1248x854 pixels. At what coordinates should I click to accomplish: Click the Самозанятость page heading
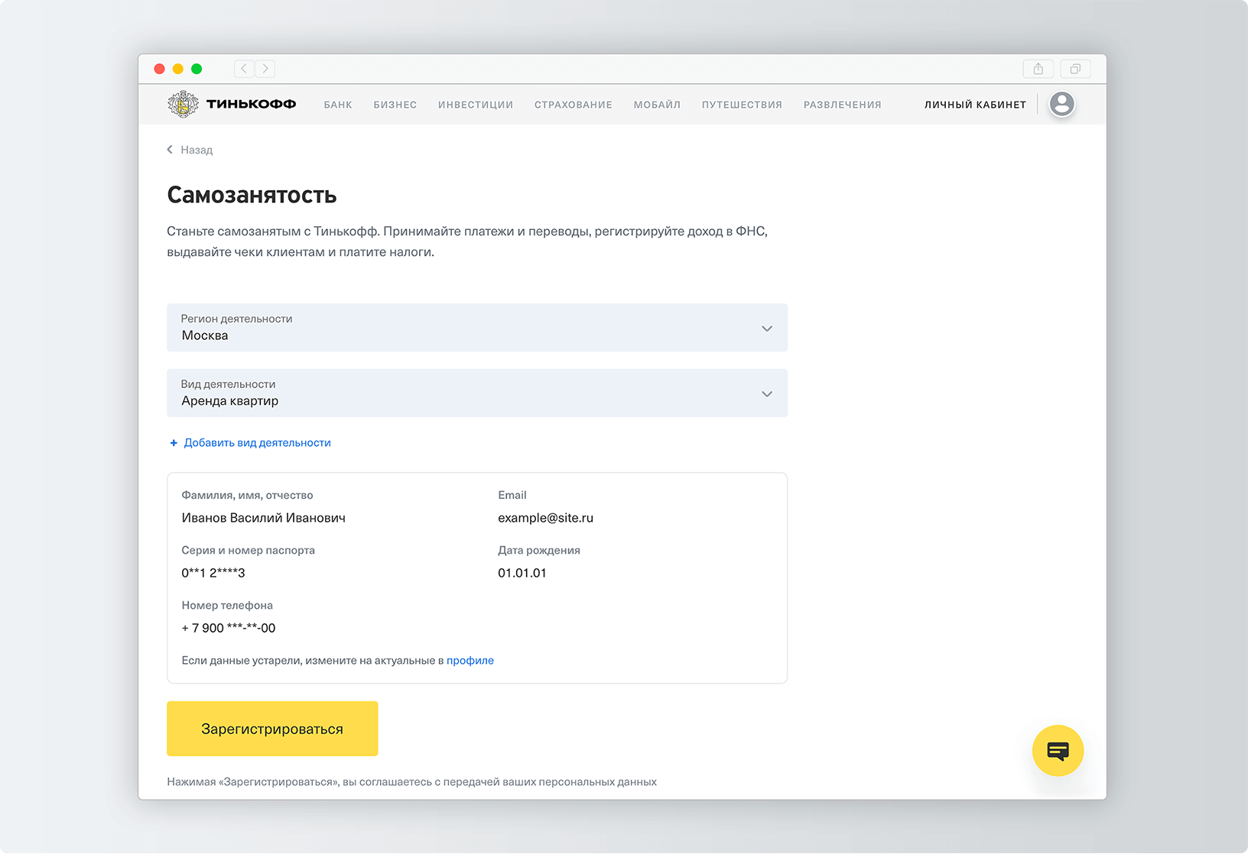pyautogui.click(x=252, y=195)
